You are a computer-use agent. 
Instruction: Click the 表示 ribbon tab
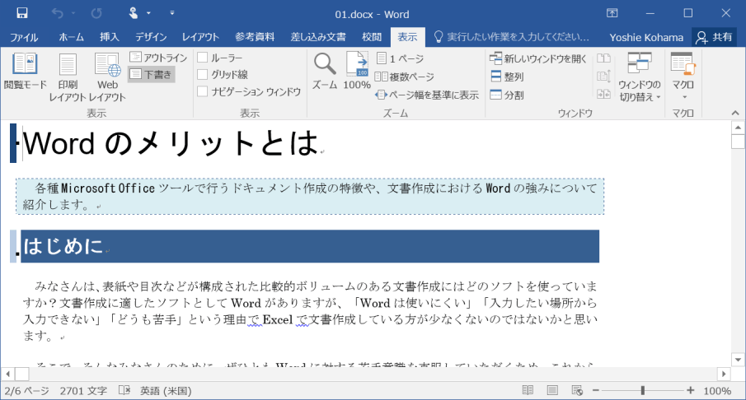click(x=407, y=37)
